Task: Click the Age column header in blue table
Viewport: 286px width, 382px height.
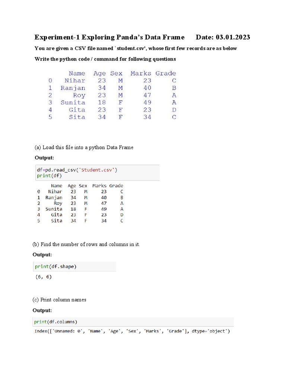Action: (99, 73)
